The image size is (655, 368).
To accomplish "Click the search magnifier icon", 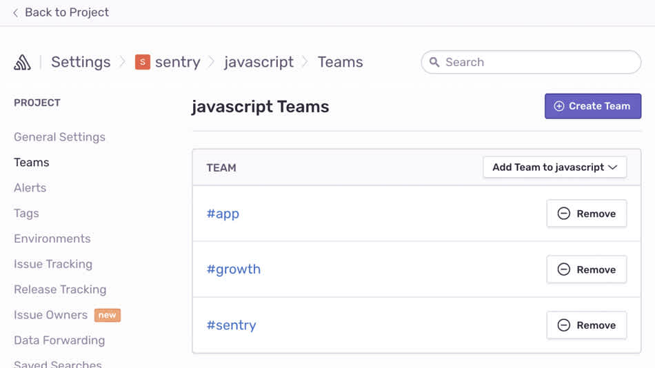I will point(434,62).
